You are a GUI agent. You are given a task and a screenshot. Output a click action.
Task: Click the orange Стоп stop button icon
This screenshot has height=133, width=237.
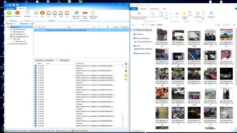42,13
